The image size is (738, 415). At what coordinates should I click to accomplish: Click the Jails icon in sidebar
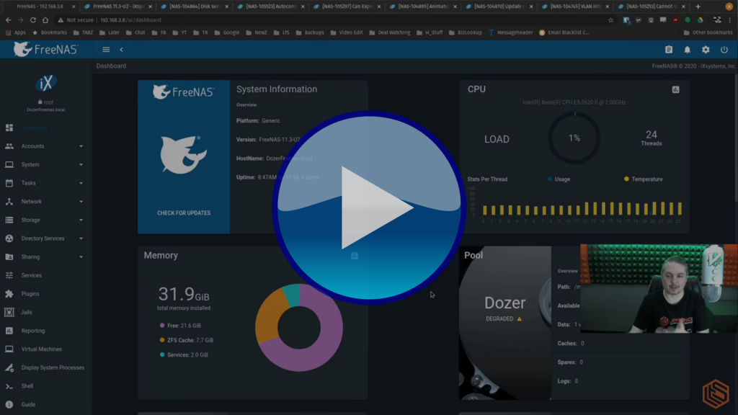pos(9,312)
